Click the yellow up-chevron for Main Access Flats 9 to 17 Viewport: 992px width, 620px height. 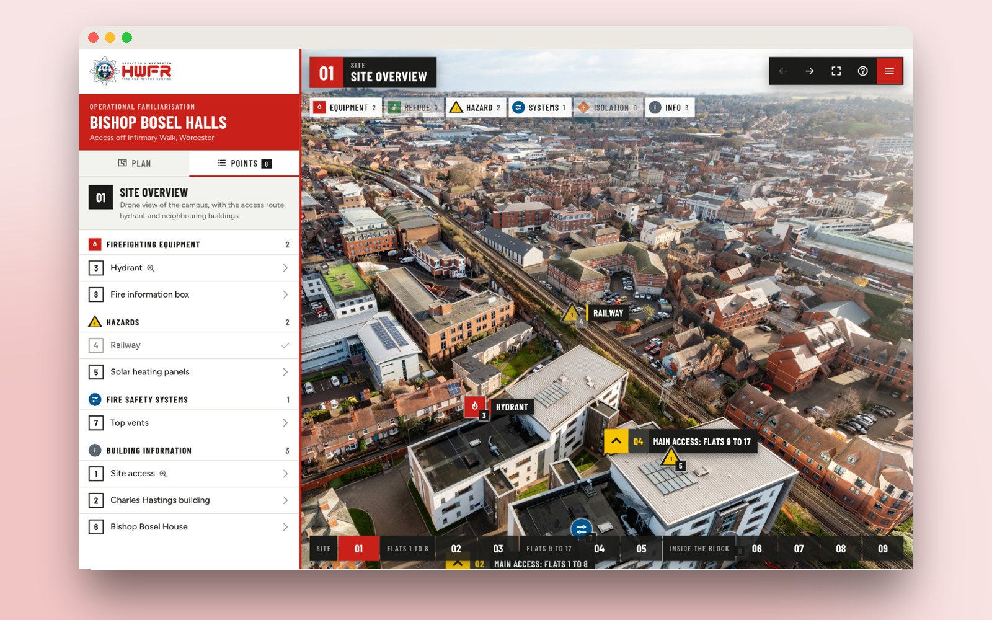(x=616, y=441)
